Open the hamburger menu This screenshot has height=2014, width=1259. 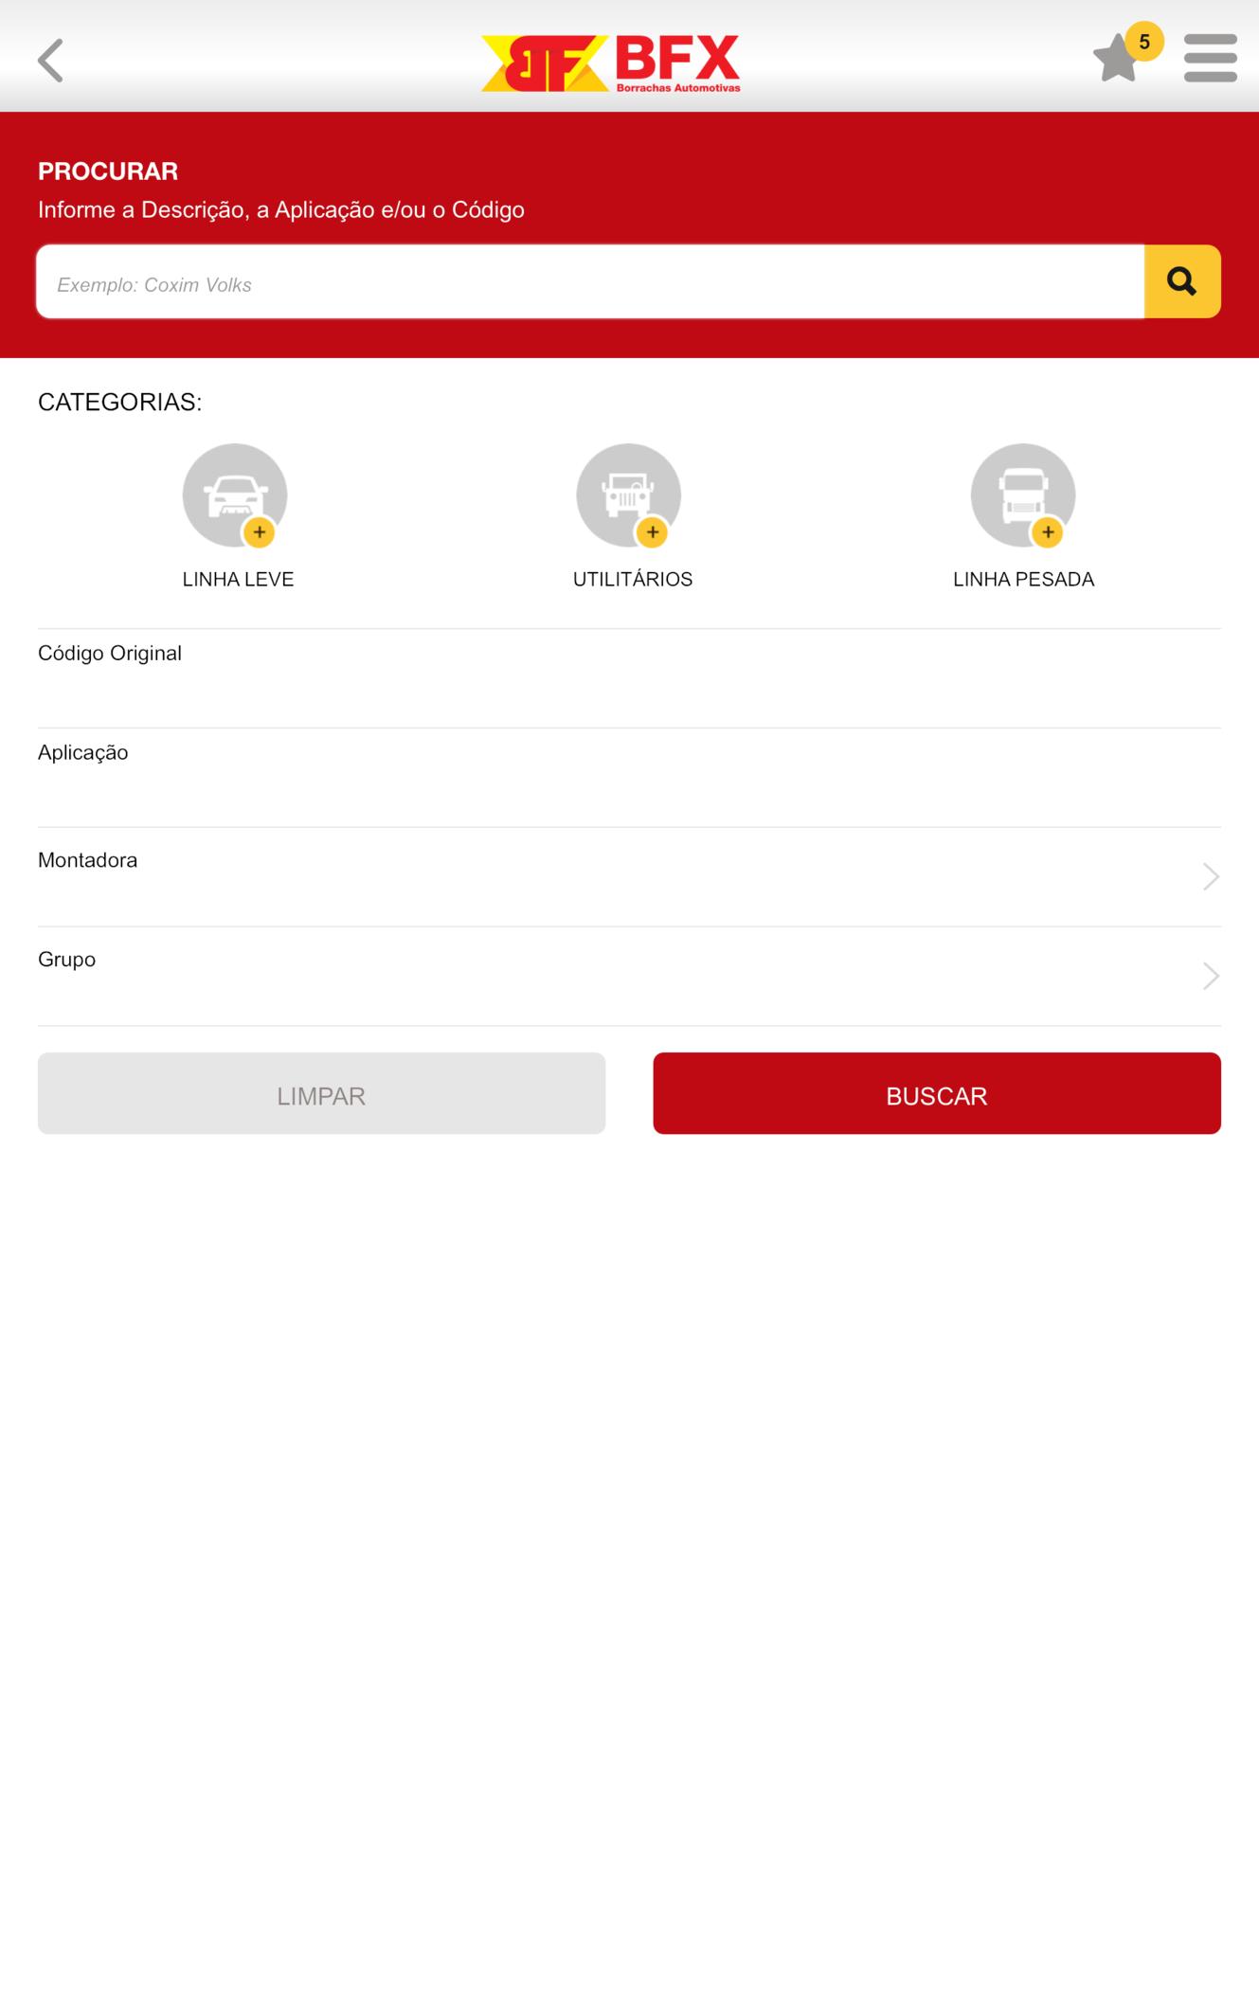coord(1210,59)
